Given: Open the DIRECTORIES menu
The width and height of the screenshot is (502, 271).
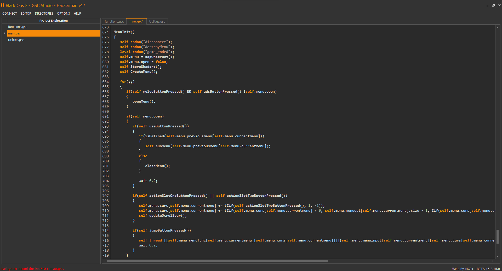Looking at the screenshot, I should [x=44, y=14].
